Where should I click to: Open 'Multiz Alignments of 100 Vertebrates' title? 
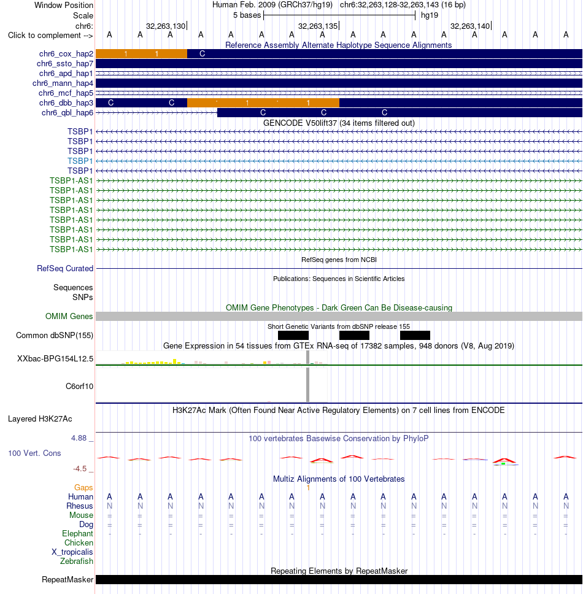(x=339, y=479)
